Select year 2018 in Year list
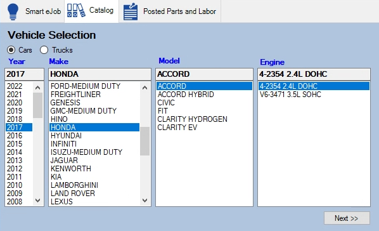This screenshot has width=379, height=231. 19,119
